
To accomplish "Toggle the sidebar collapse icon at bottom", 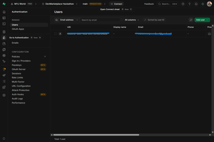I will coord(4,139).
